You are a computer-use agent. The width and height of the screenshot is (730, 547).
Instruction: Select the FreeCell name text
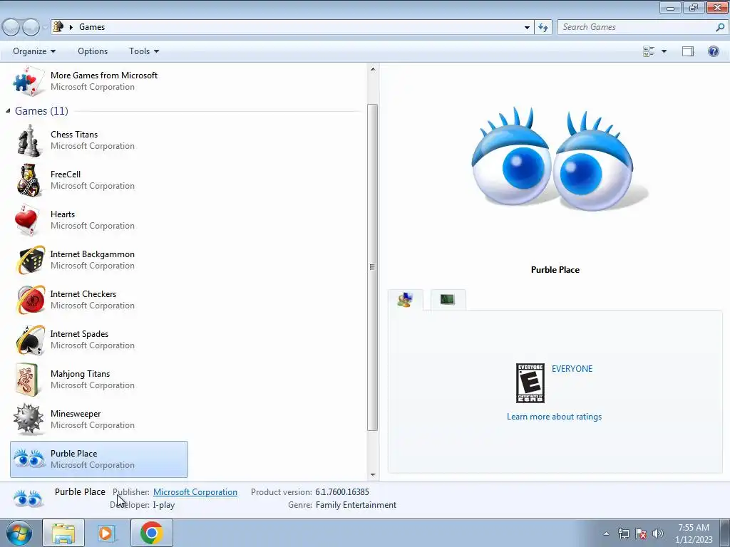[x=66, y=174]
